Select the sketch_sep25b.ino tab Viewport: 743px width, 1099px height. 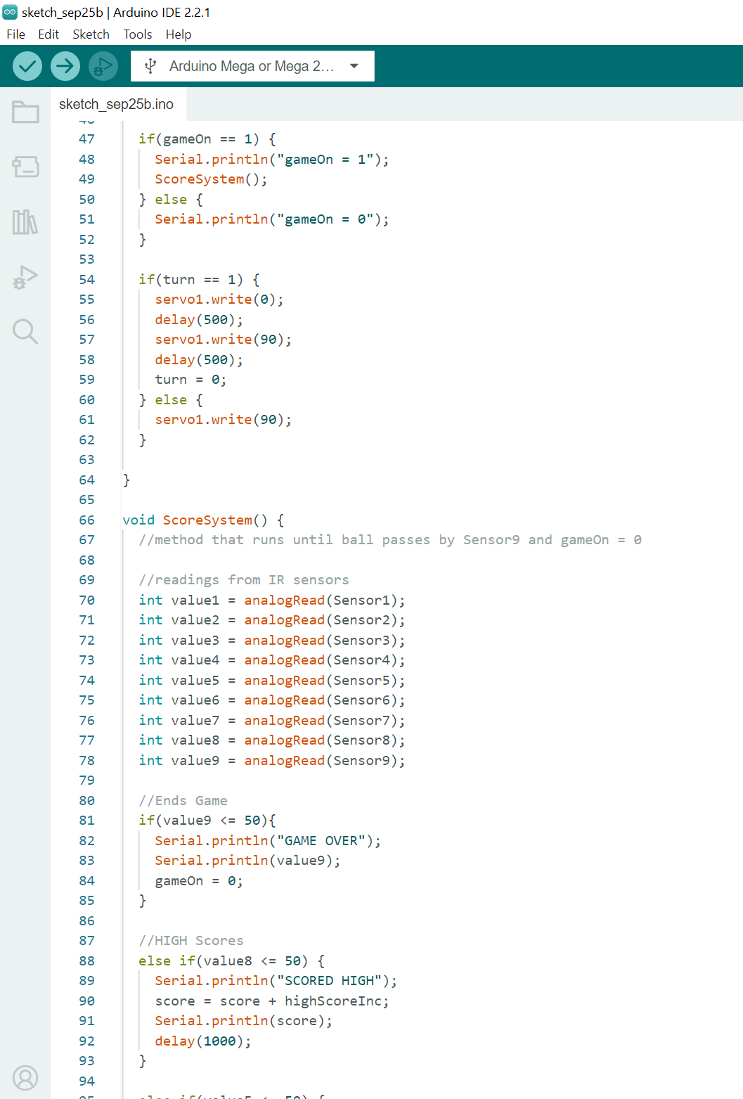[117, 103]
